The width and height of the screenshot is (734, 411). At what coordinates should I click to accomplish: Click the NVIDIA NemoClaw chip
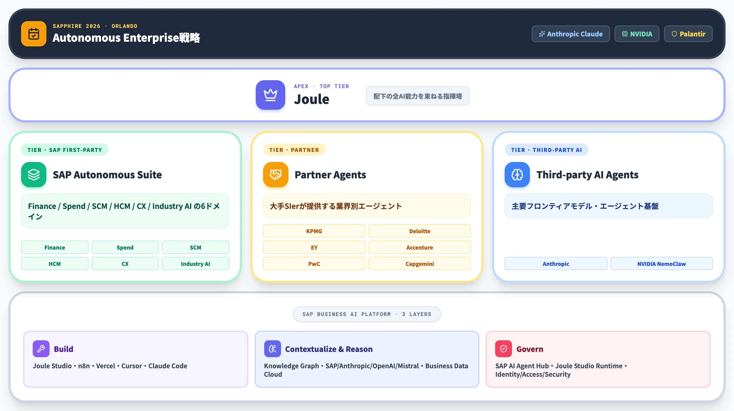661,264
